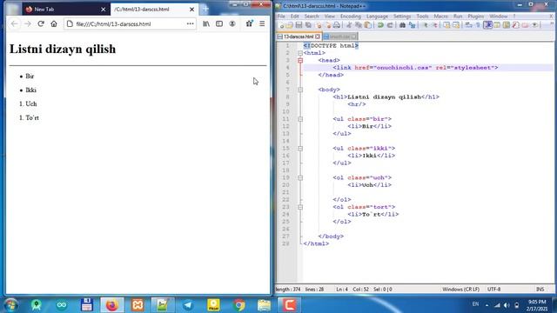This screenshot has height=313, width=557.
Task: Open Find via binoculars icon
Action: (402, 25)
